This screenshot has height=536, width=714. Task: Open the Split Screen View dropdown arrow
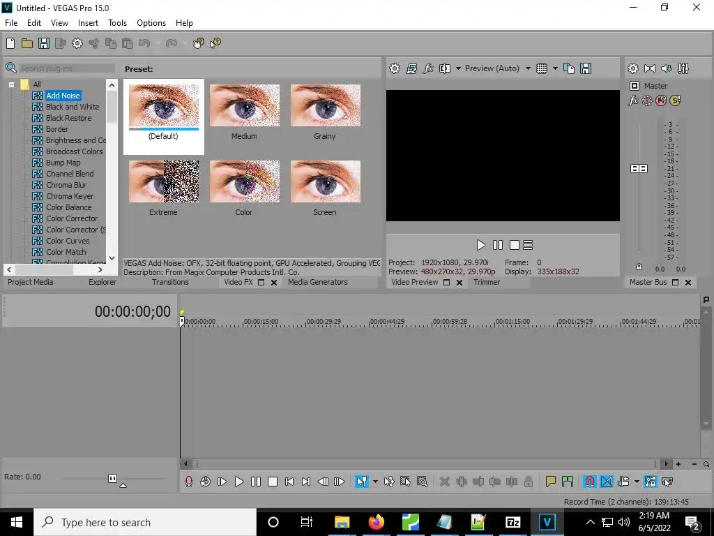click(x=458, y=68)
